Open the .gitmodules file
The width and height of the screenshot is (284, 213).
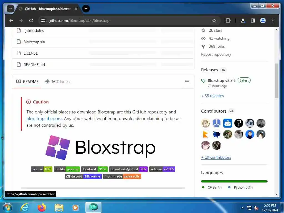coord(34,31)
